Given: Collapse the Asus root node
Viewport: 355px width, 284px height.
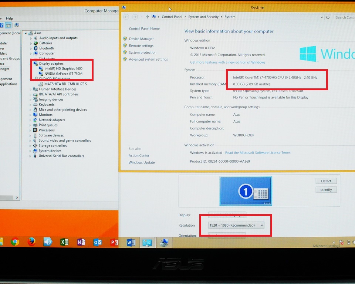Looking at the screenshot, I should (x=26, y=33).
